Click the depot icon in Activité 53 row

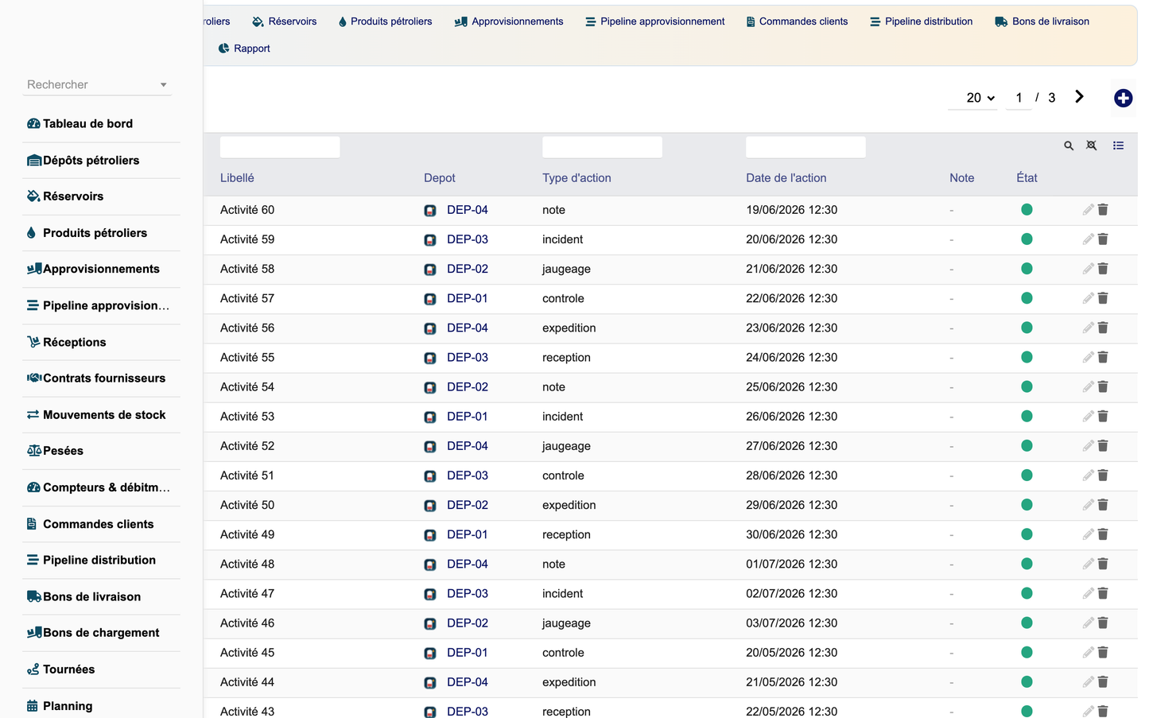430,417
